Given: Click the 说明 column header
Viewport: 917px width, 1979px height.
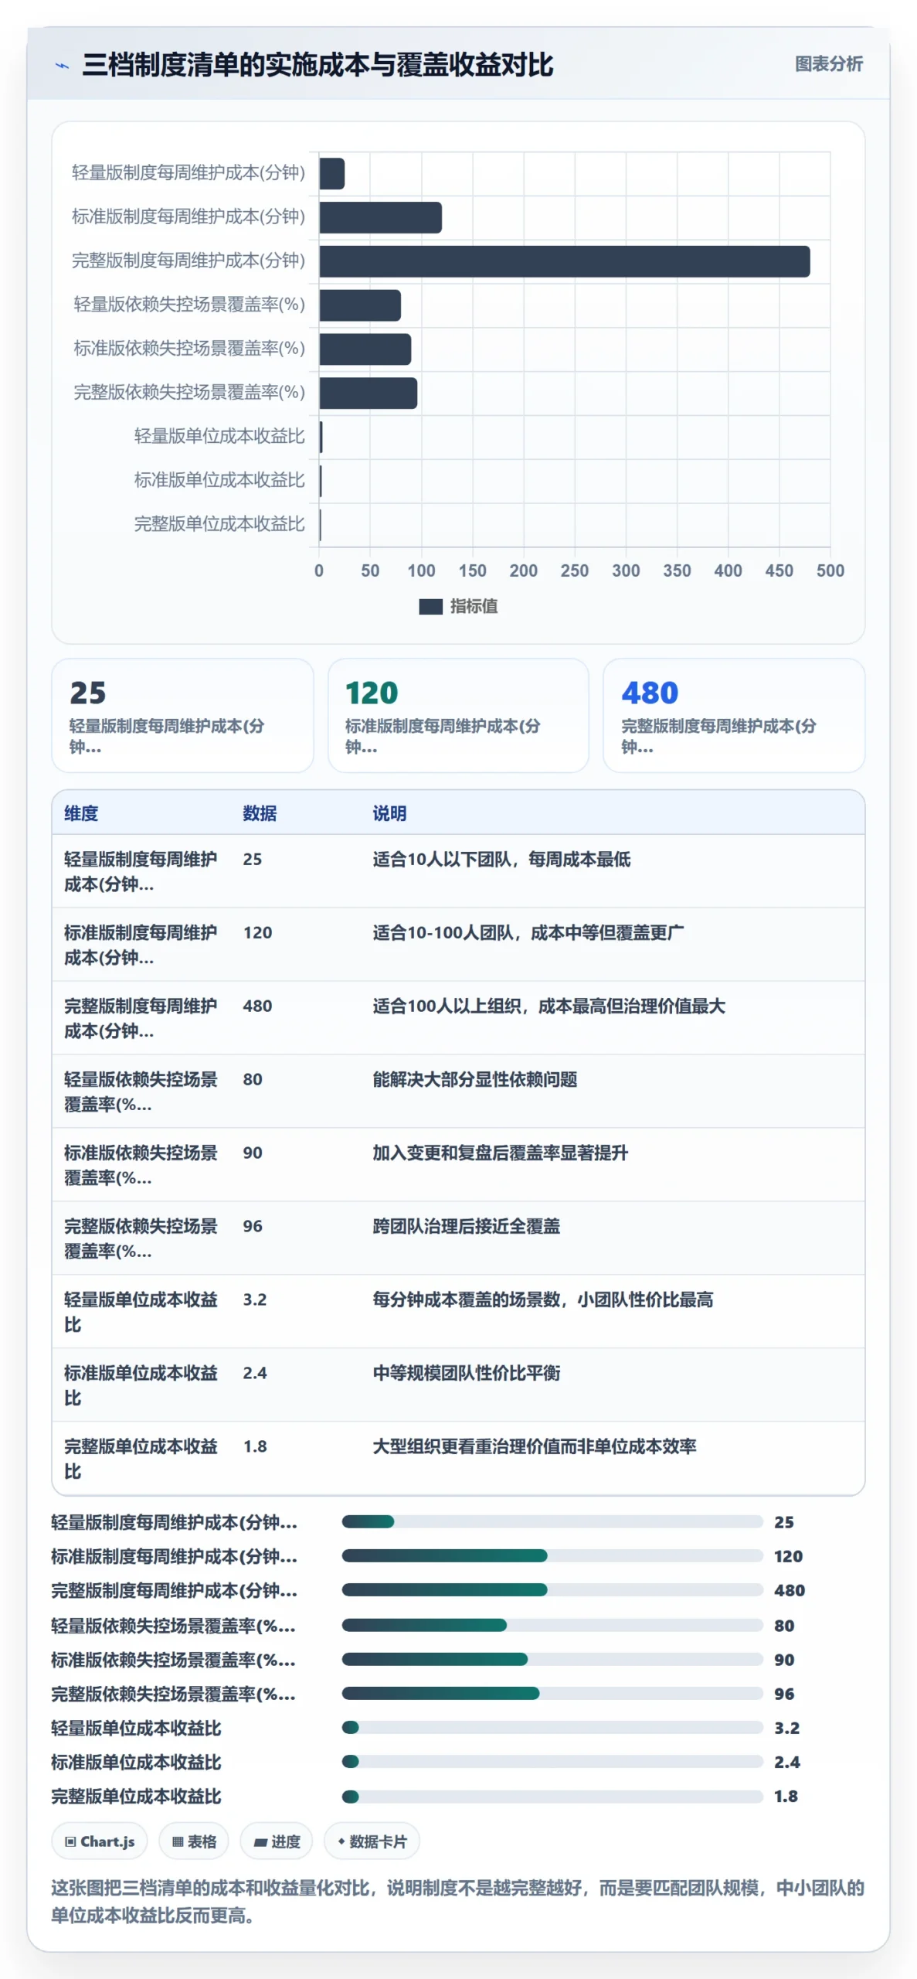Looking at the screenshot, I should pos(389,813).
